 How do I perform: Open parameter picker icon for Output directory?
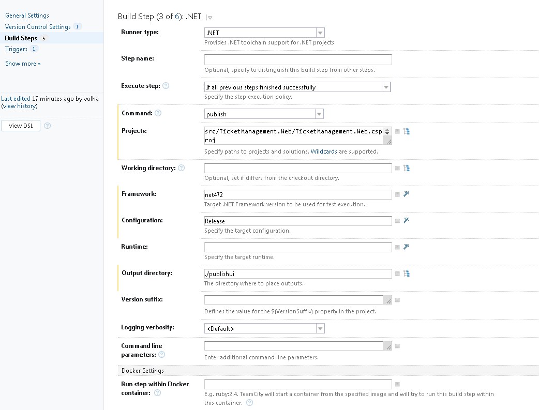[x=397, y=274]
